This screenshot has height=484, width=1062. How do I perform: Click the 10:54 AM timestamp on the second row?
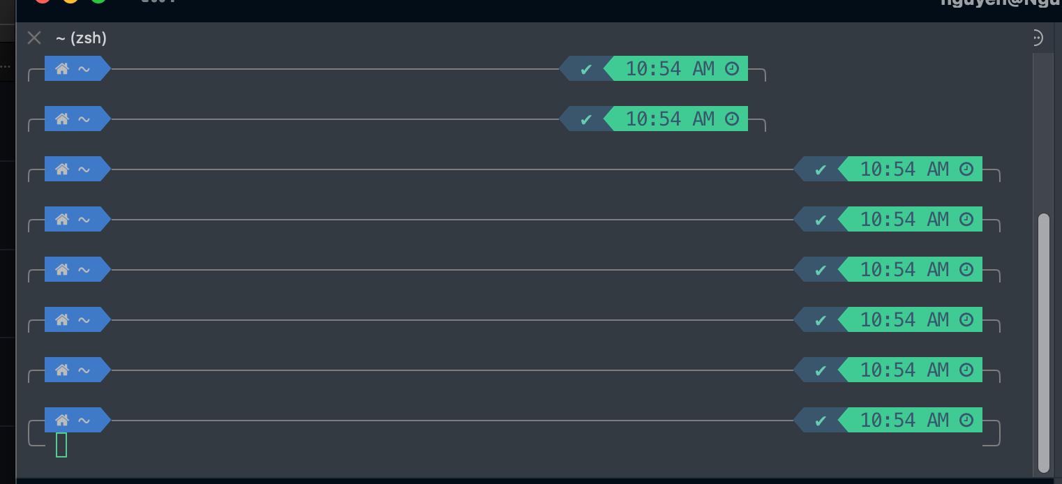(672, 119)
